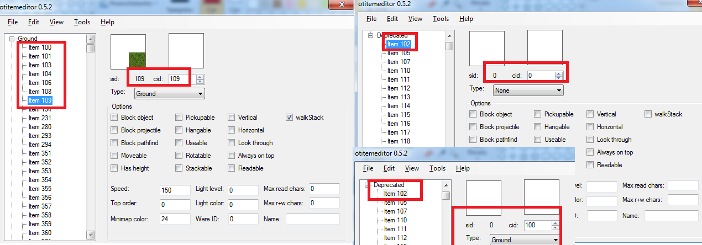Enable Look through in the left window

point(232,143)
